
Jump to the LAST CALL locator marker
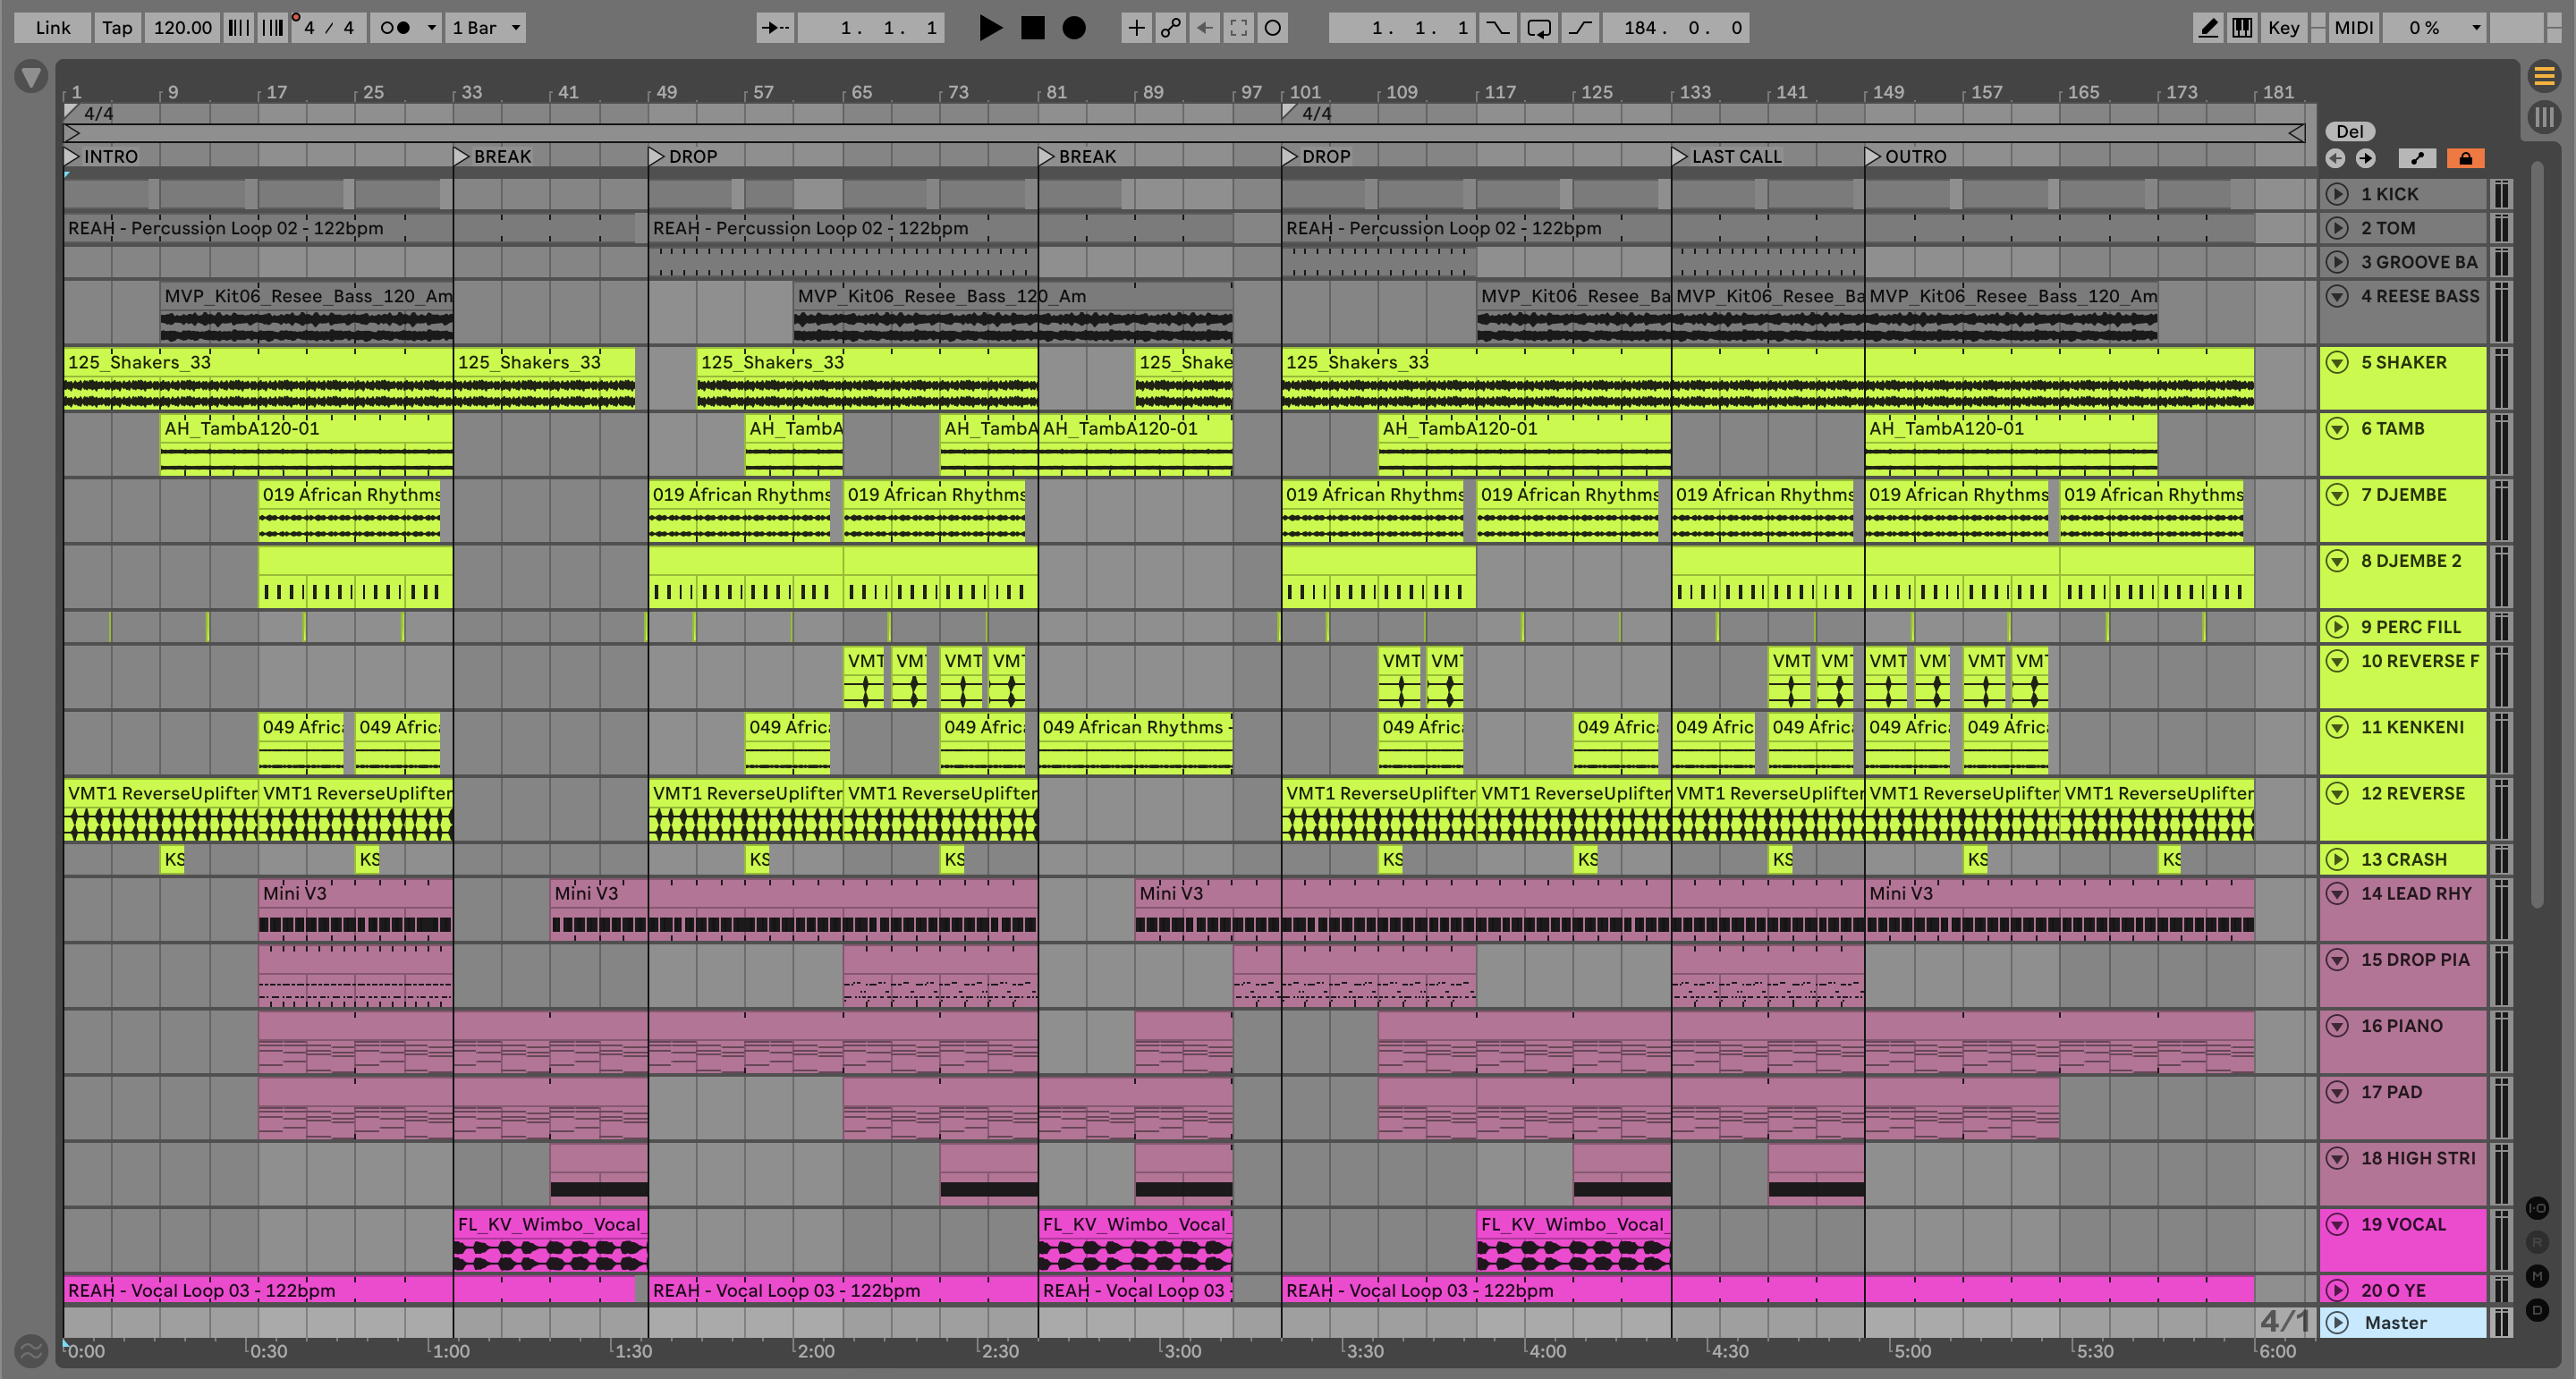tap(1680, 156)
